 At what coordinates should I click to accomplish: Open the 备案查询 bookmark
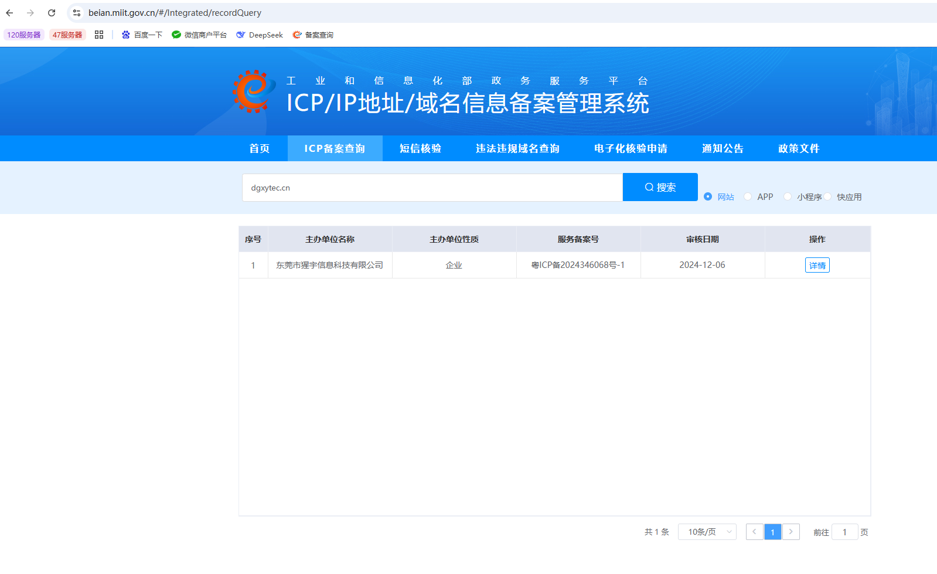pyautogui.click(x=313, y=35)
